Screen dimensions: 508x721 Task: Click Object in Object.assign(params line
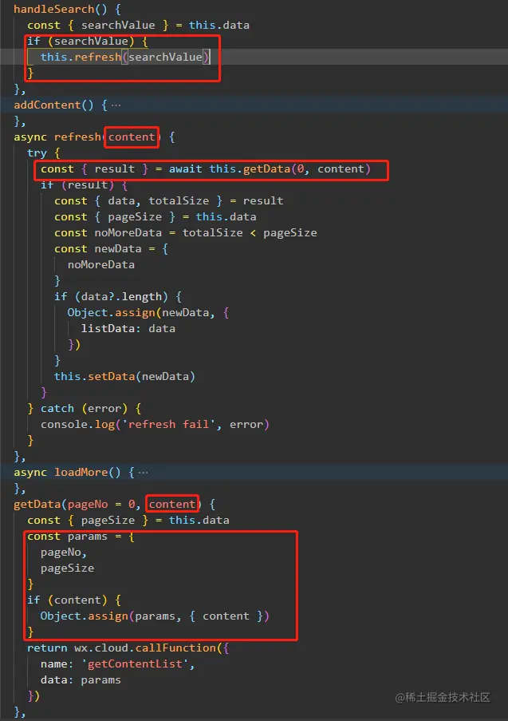click(x=61, y=616)
